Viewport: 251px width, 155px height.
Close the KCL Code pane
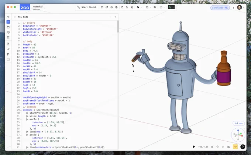pyautogui.click(x=116, y=17)
